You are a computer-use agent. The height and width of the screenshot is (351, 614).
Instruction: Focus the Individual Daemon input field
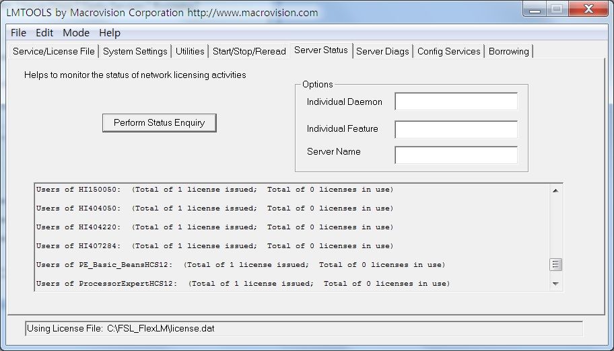tap(456, 102)
